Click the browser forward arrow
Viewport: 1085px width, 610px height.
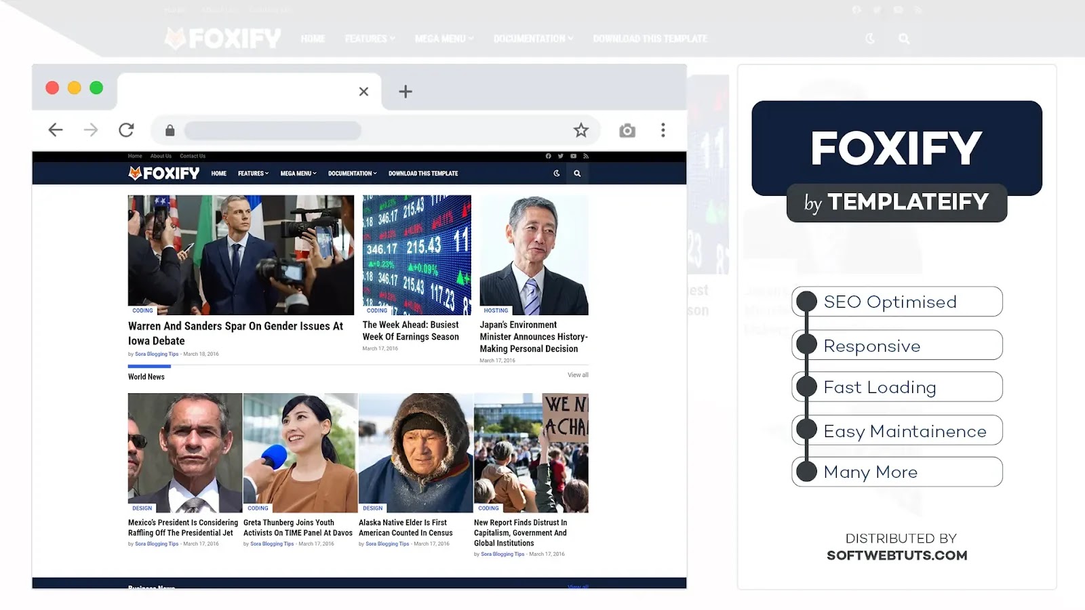tap(91, 129)
